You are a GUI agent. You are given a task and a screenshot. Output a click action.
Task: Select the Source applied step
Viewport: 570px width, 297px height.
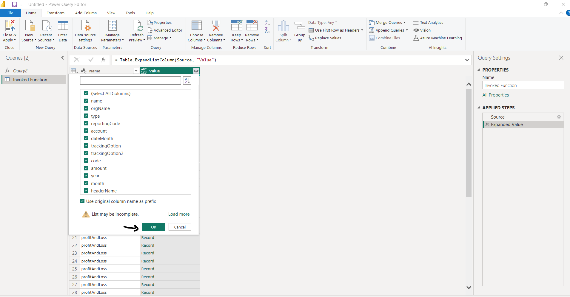point(498,117)
